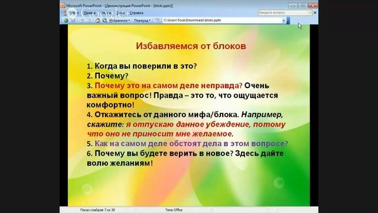Screen dimensions: 378x213
Task: Click purple line Как на самом деле обстоят дела
Action: click(x=191, y=143)
